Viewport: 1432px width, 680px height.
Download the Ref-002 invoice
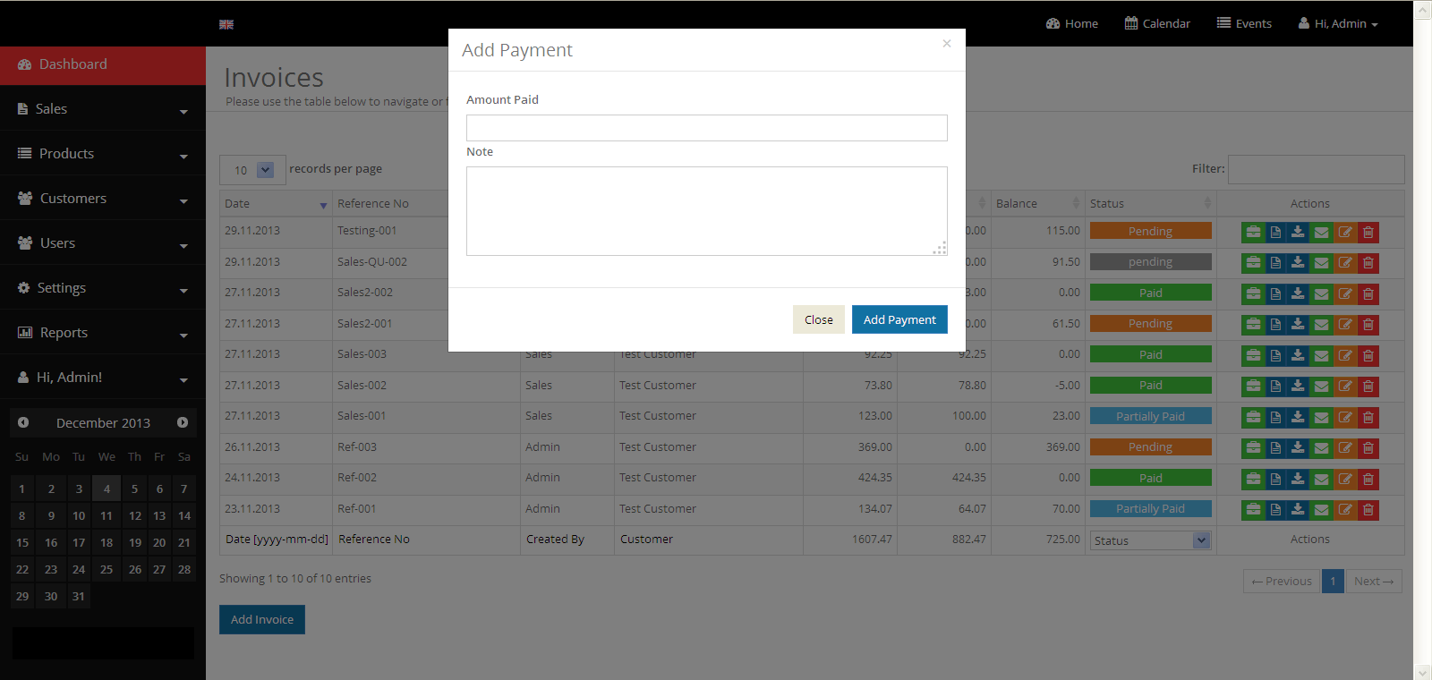click(x=1298, y=479)
